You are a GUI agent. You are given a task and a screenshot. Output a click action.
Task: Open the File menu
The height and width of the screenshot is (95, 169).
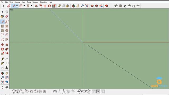click(2, 2)
